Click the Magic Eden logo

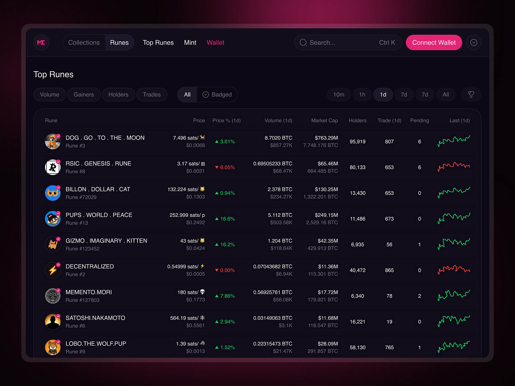click(41, 42)
